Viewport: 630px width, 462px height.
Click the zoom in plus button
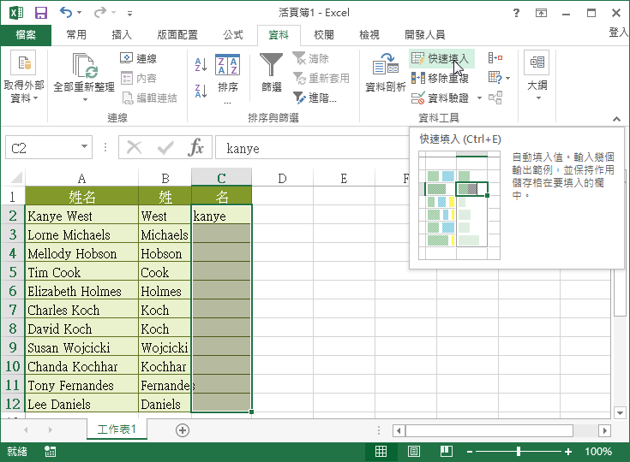coord(568,452)
